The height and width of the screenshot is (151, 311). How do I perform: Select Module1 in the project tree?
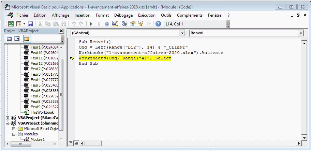(37, 139)
